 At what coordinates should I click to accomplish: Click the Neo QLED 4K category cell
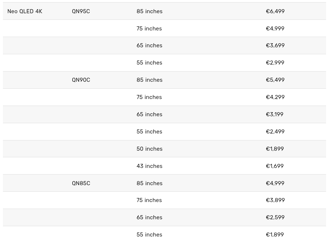[x=25, y=11]
